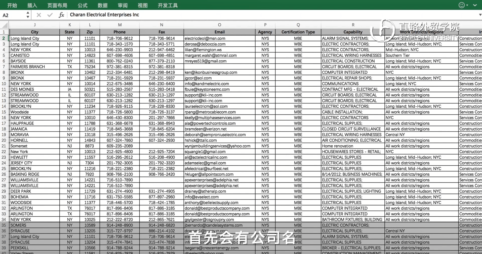This screenshot has height=254, width=482.
Task: Click the Select All corner triangle
Action: point(5,25)
